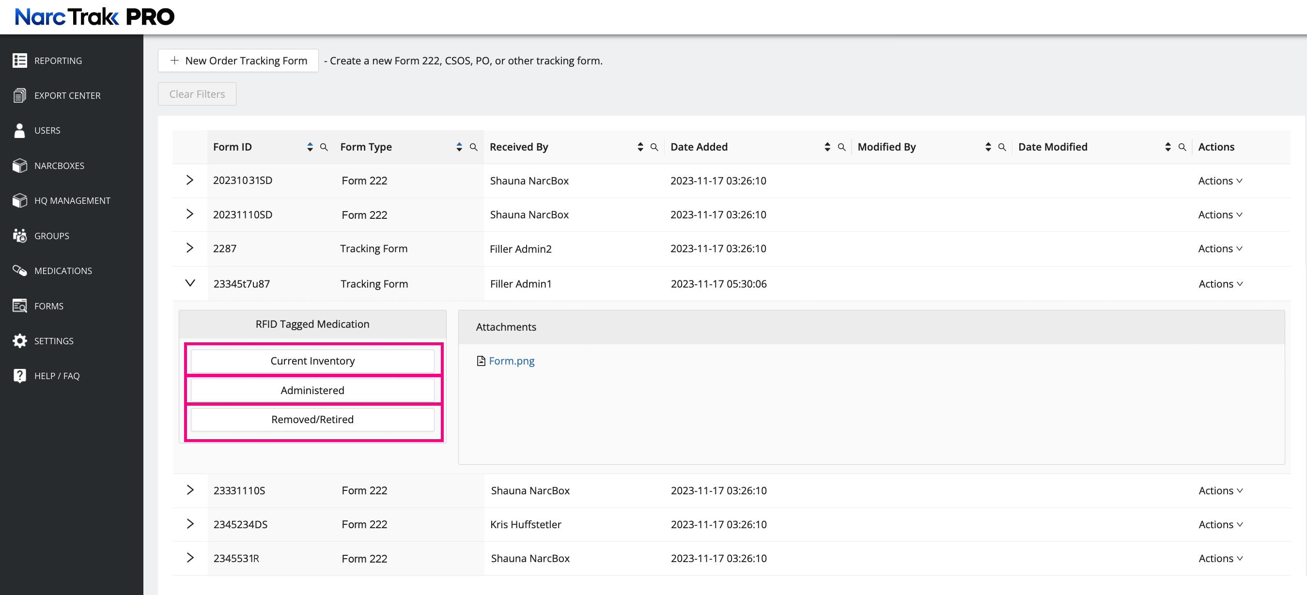Collapse the expanded 23345t7u87 row
Image resolution: width=1307 pixels, height=595 pixels.
click(x=190, y=283)
